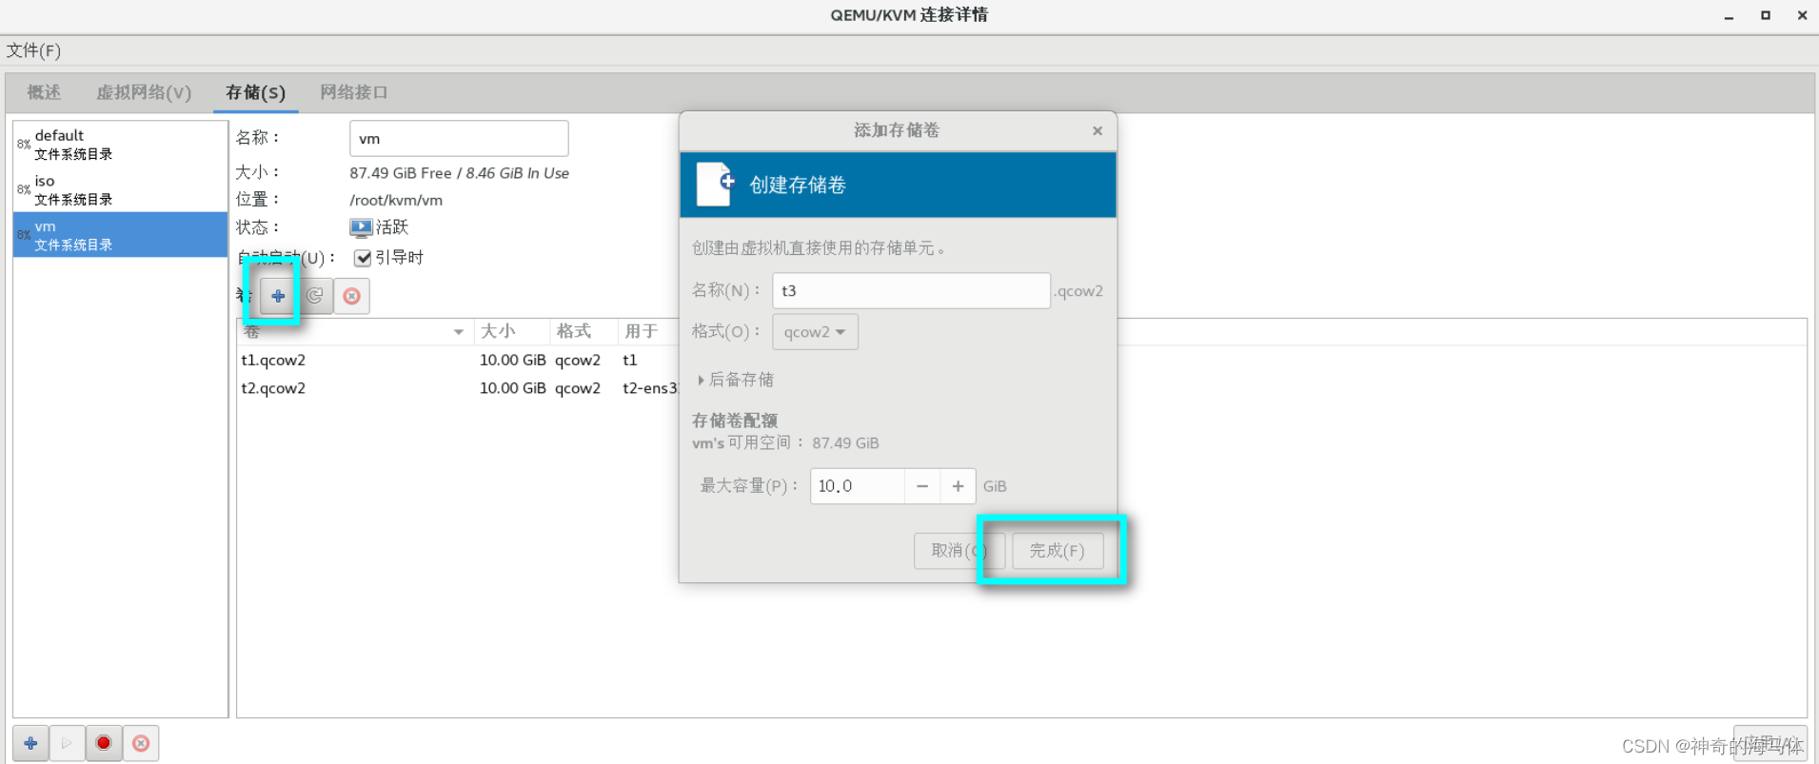The image size is (1819, 764).
Task: Click the delete pool icon at bottom
Action: click(x=141, y=743)
